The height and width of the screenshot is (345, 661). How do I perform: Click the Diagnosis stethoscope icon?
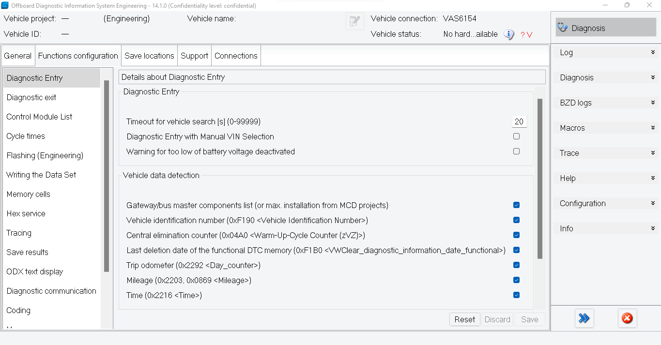(562, 28)
